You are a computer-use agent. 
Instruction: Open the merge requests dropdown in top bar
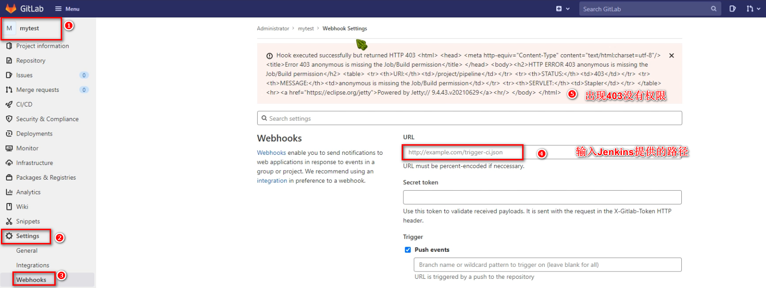[753, 9]
